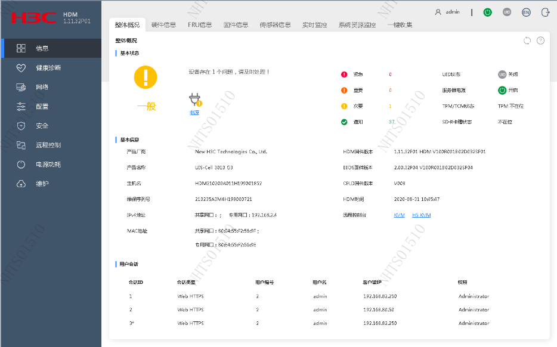
Task: Click the HDM firmware version value
Action: tap(440, 151)
